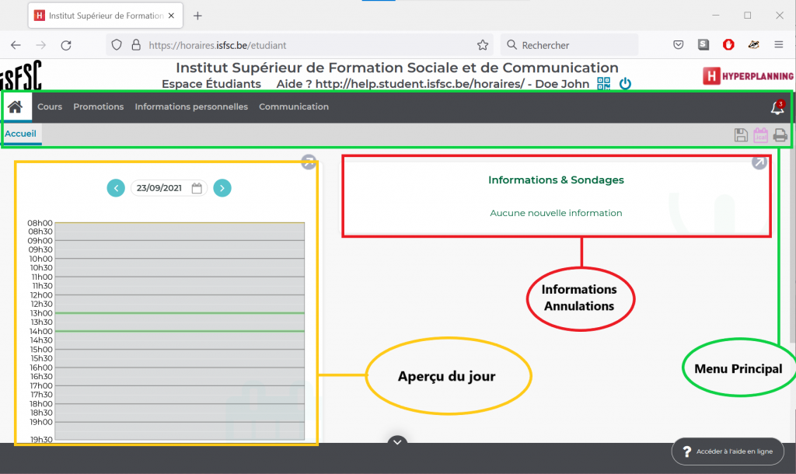Print the timetable using printer icon
This screenshot has width=796, height=474.
click(x=780, y=134)
